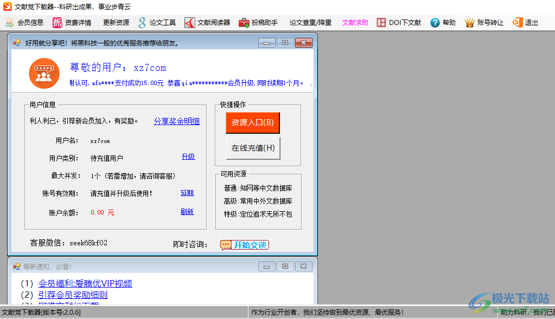Click the version 2.0.6 status bar text
Image resolution: width=555 pixels, height=319 pixels.
pos(41,313)
